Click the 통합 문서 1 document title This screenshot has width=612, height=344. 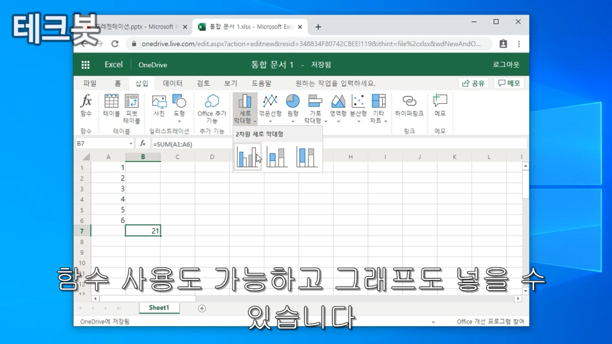(272, 65)
